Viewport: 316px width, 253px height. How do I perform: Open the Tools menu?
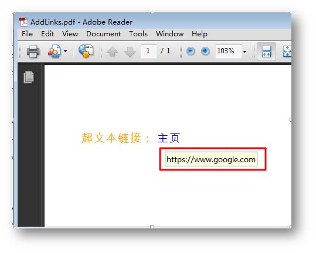click(138, 34)
